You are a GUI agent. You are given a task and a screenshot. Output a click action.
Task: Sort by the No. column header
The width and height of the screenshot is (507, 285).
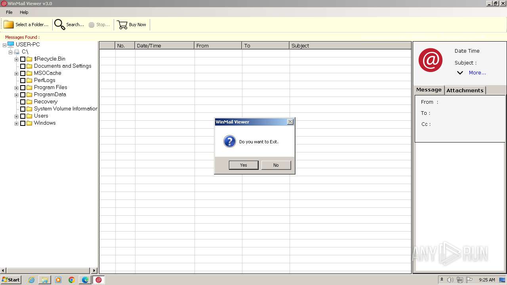[125, 46]
